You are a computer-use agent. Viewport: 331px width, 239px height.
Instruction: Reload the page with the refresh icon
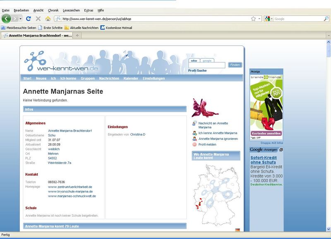tap(29, 19)
